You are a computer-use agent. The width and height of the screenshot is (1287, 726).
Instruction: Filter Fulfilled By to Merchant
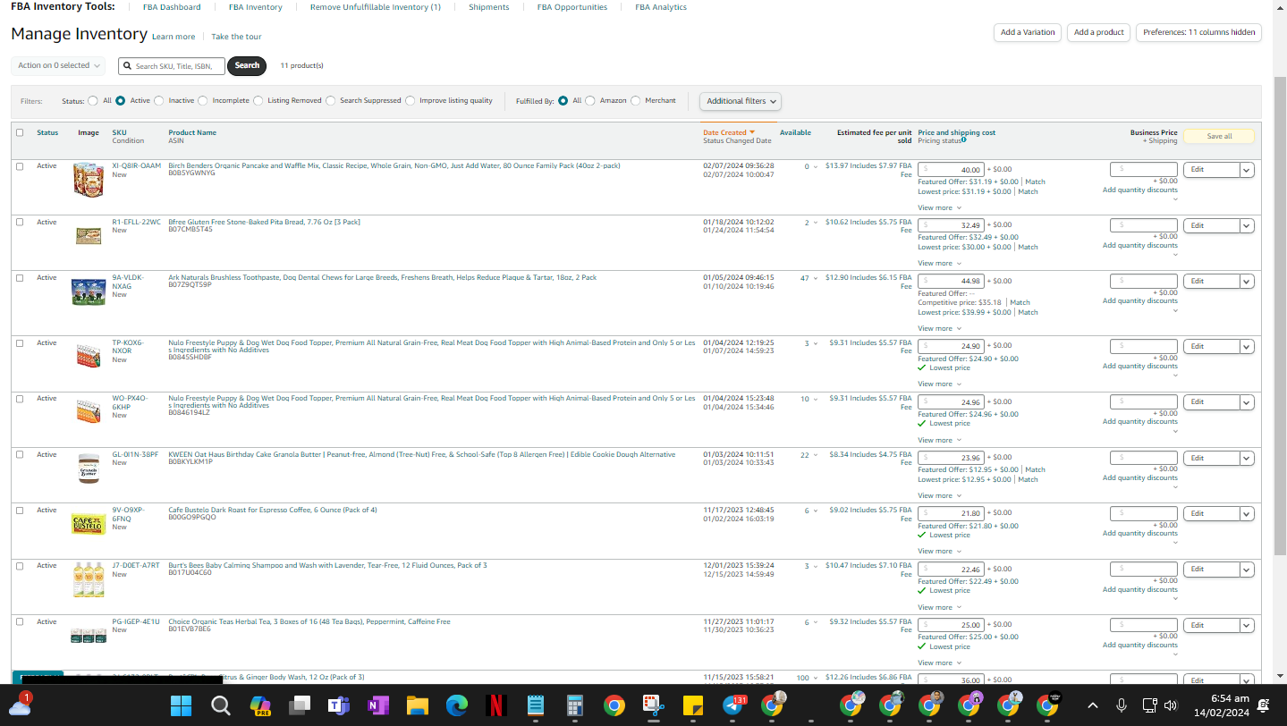[636, 101]
